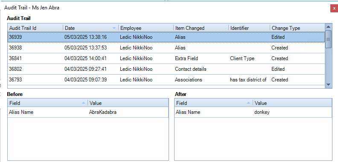Click date 05/03/2025 13:37:53
Screen dimensions: 338x162
[85, 48]
